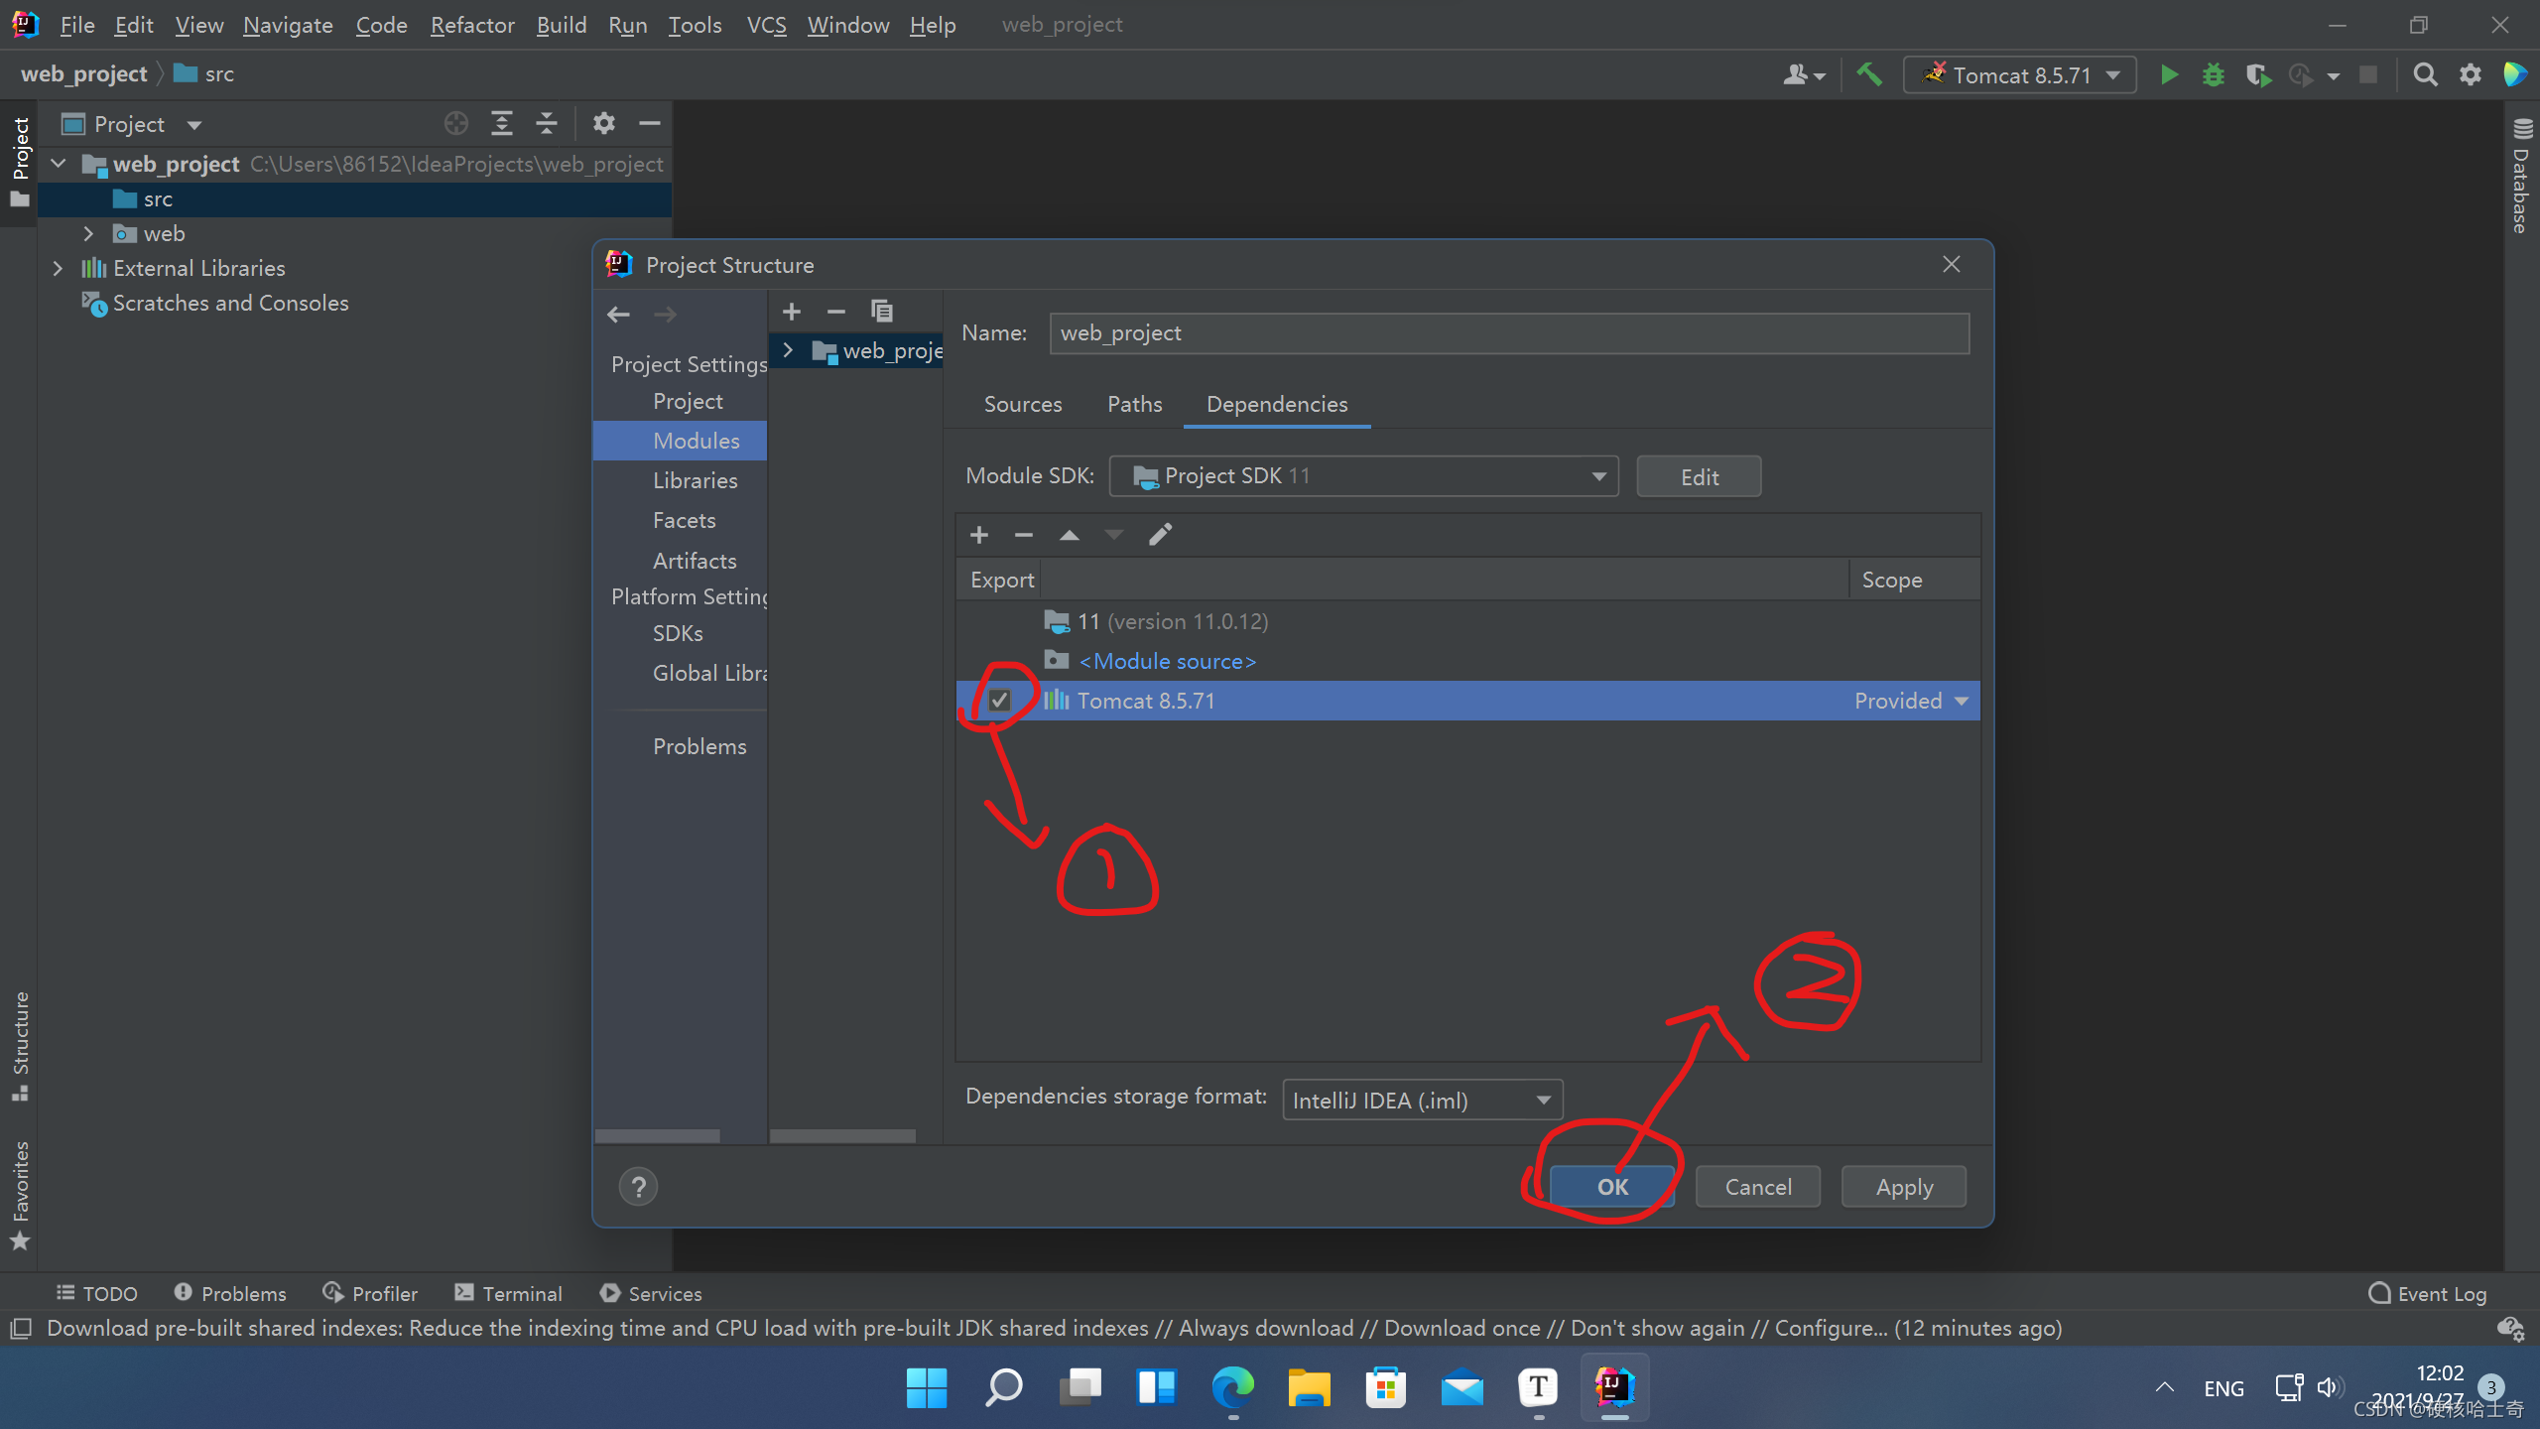The image size is (2540, 1429).
Task: Select the Dependencies tab
Action: point(1277,404)
